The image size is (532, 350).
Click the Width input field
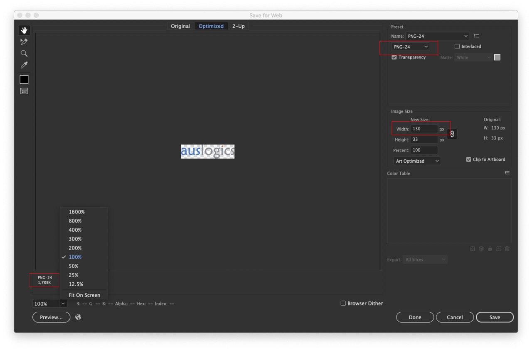click(424, 129)
